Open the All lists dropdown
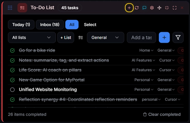The width and height of the screenshot is (190, 123). (32, 37)
